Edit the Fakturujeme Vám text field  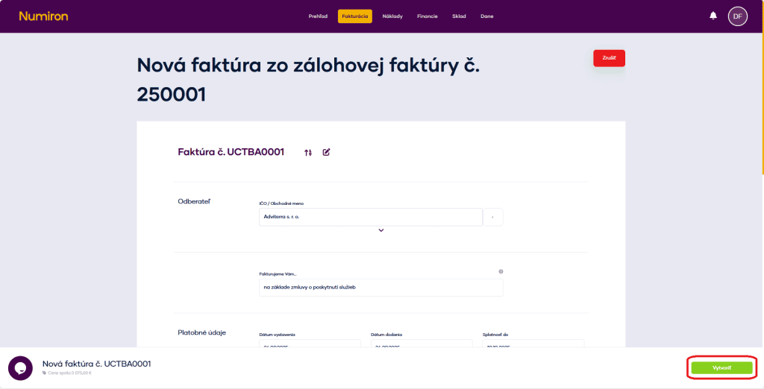click(381, 287)
